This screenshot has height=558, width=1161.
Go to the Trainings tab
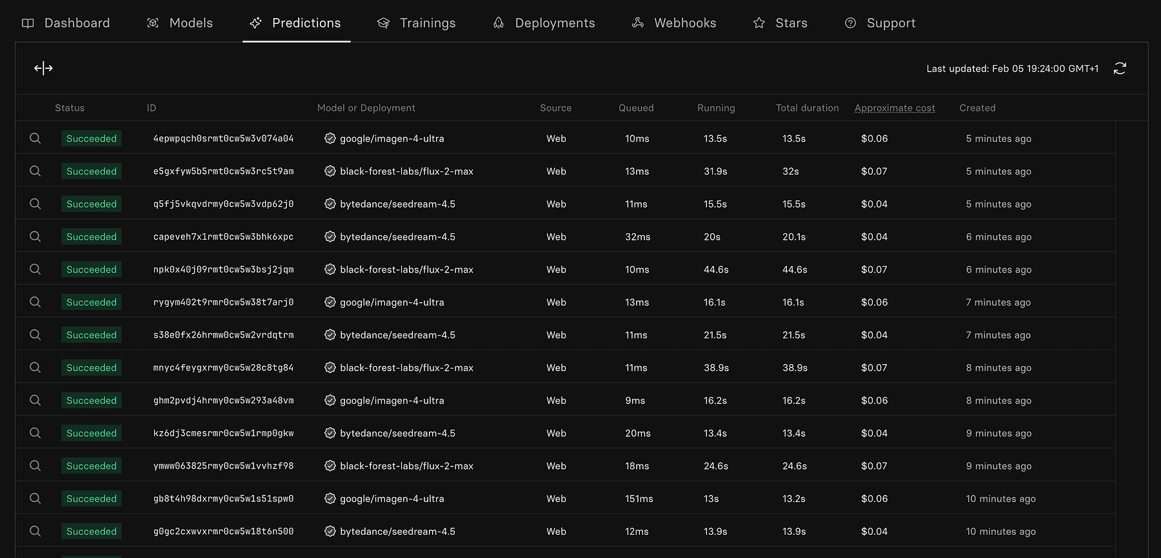[x=417, y=23]
